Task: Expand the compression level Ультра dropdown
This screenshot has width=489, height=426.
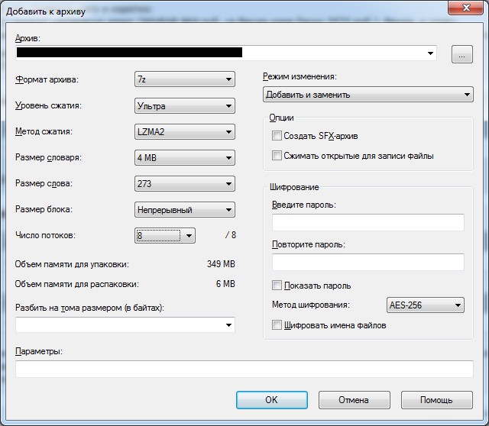Action: pyautogui.click(x=184, y=106)
